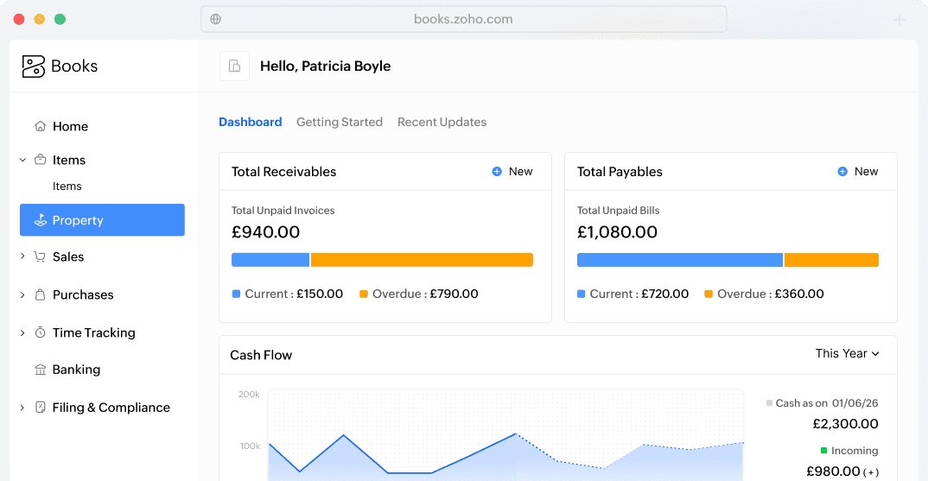This screenshot has width=928, height=481.
Task: Click the plus icon in Total Payables
Action: click(x=842, y=172)
